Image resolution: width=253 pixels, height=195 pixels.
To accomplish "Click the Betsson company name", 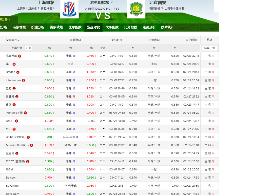I will [x=11, y=178].
